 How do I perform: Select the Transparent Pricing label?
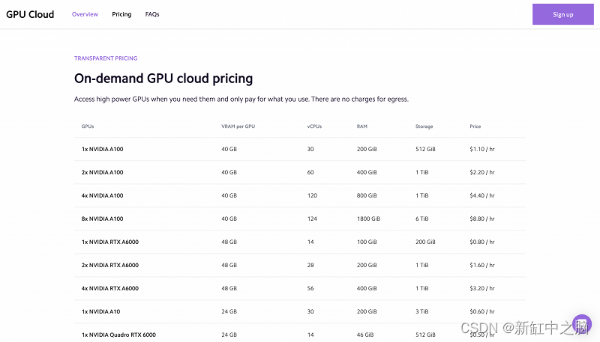click(106, 58)
